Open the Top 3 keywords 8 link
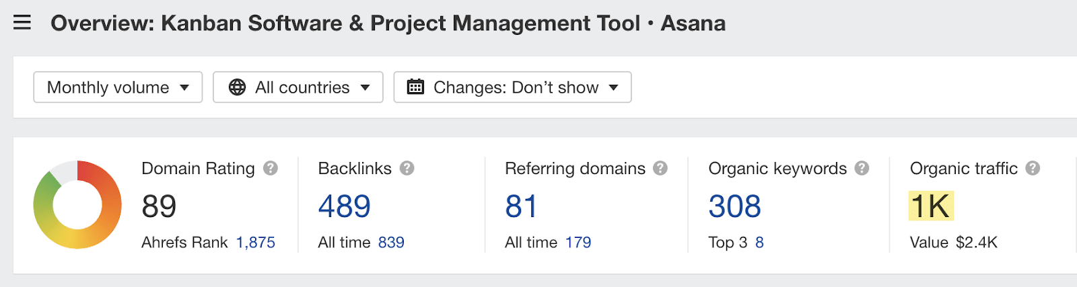 click(759, 243)
